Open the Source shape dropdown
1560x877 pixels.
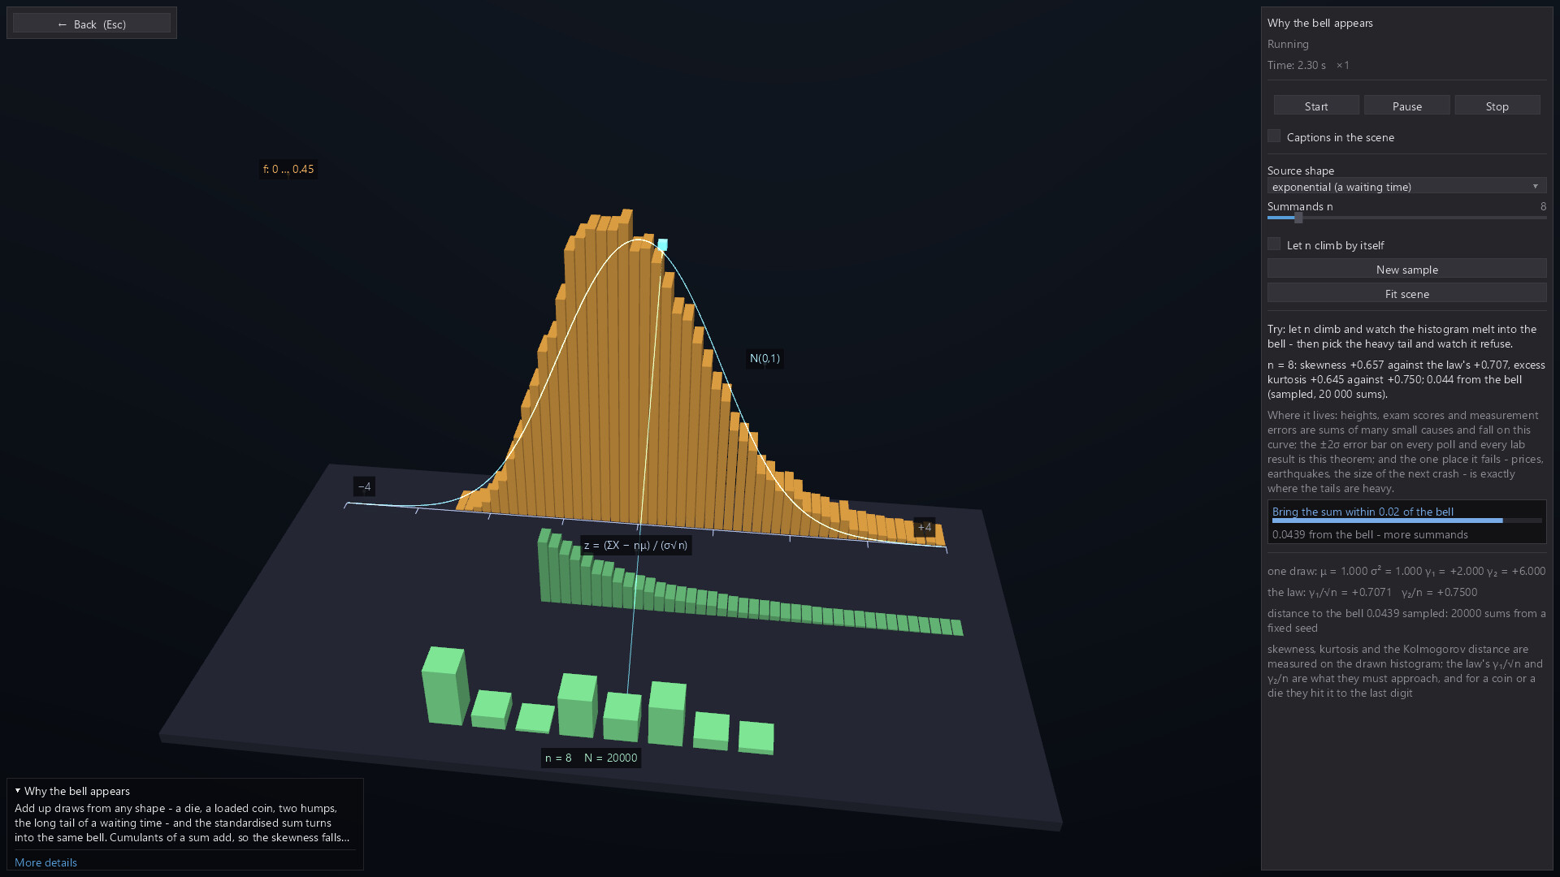pyautogui.click(x=1406, y=187)
